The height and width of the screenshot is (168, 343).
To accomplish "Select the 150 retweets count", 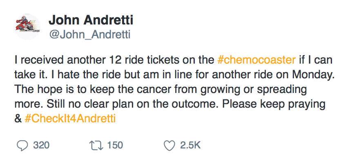I will pyautogui.click(x=115, y=146).
